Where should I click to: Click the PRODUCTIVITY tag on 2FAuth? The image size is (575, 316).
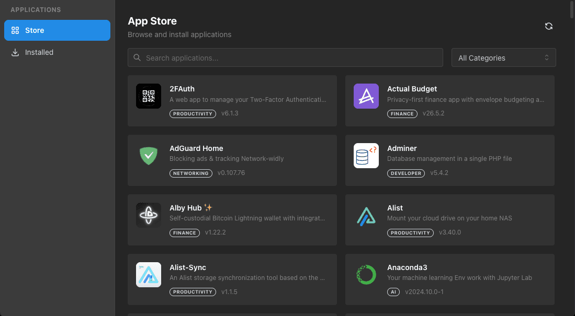193,114
